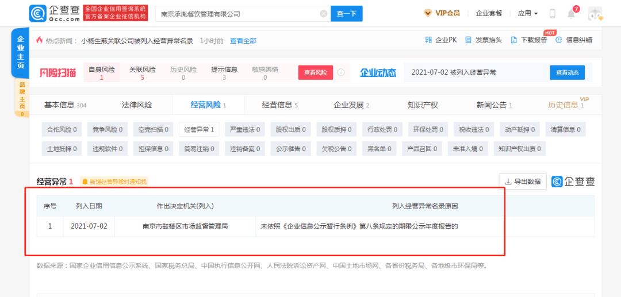
Task: Select 欠税公告 0 filter
Action: point(336,149)
